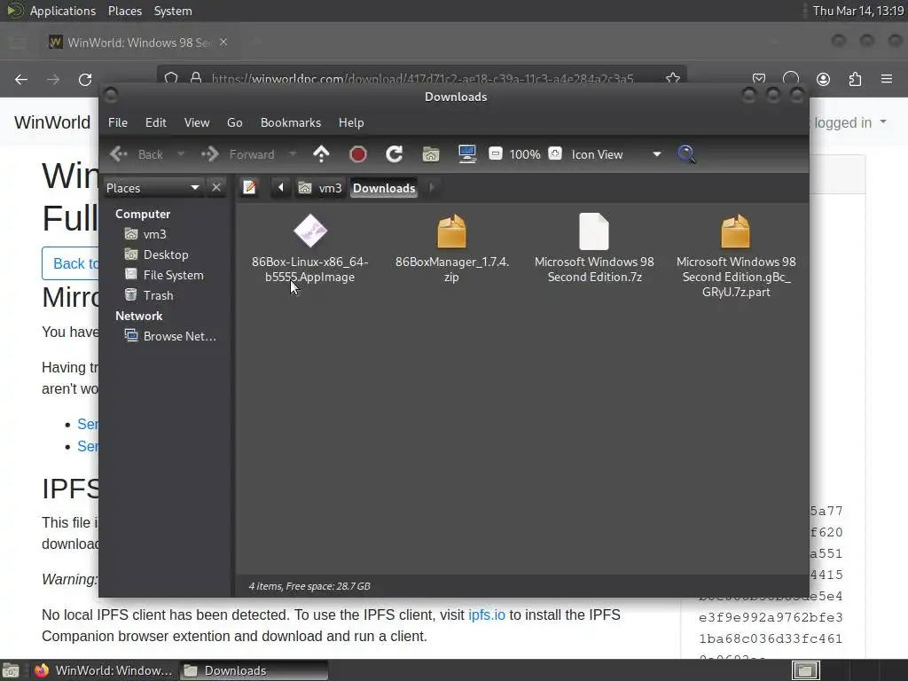Click Firefox browser back arrow

coord(21,79)
